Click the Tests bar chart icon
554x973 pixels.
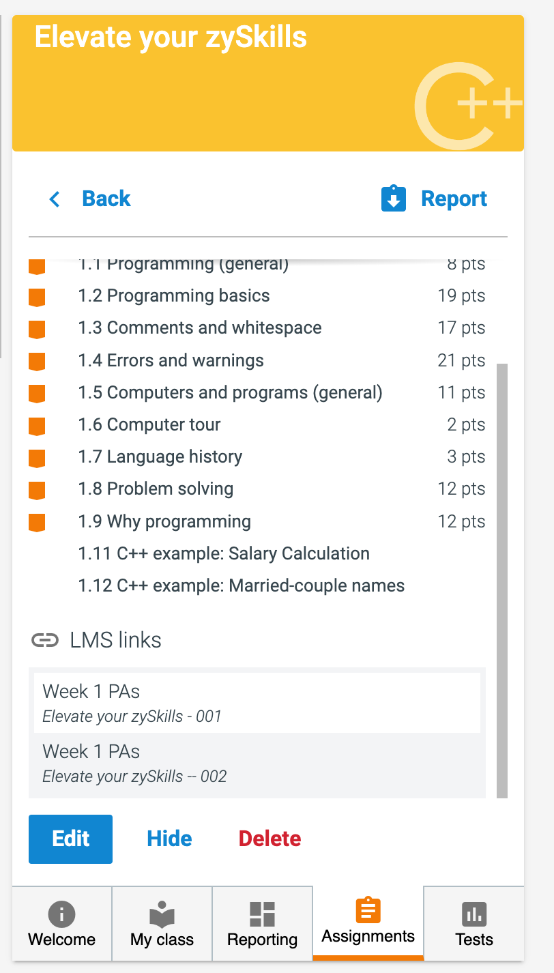pos(474,914)
